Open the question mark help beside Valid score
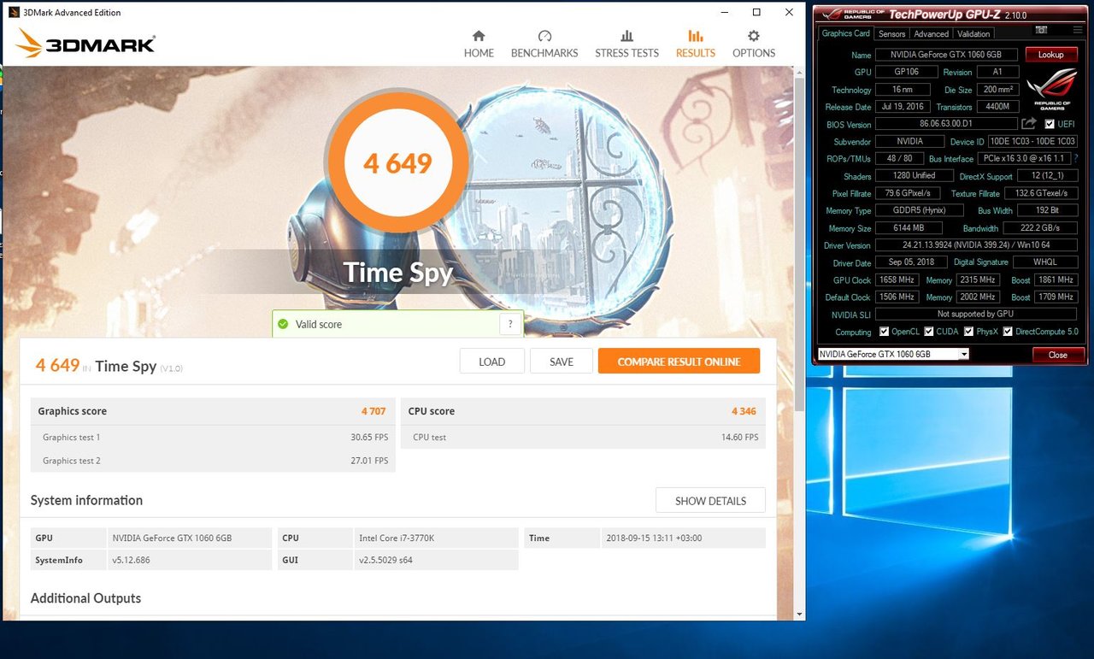The height and width of the screenshot is (659, 1094). pos(510,325)
